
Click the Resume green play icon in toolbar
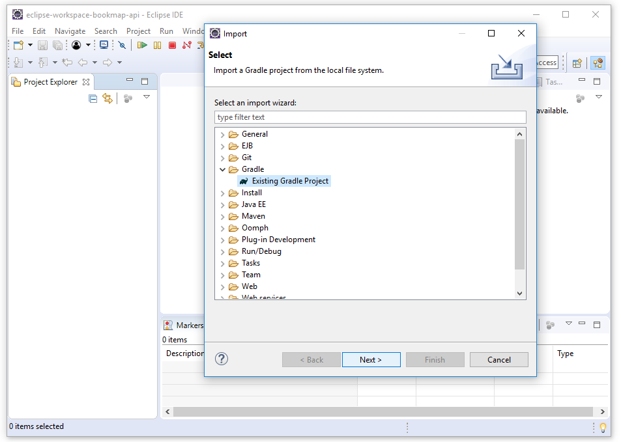click(x=142, y=45)
